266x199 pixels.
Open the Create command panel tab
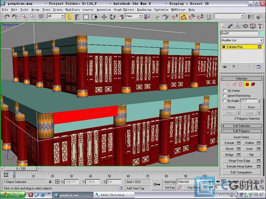point(223,26)
